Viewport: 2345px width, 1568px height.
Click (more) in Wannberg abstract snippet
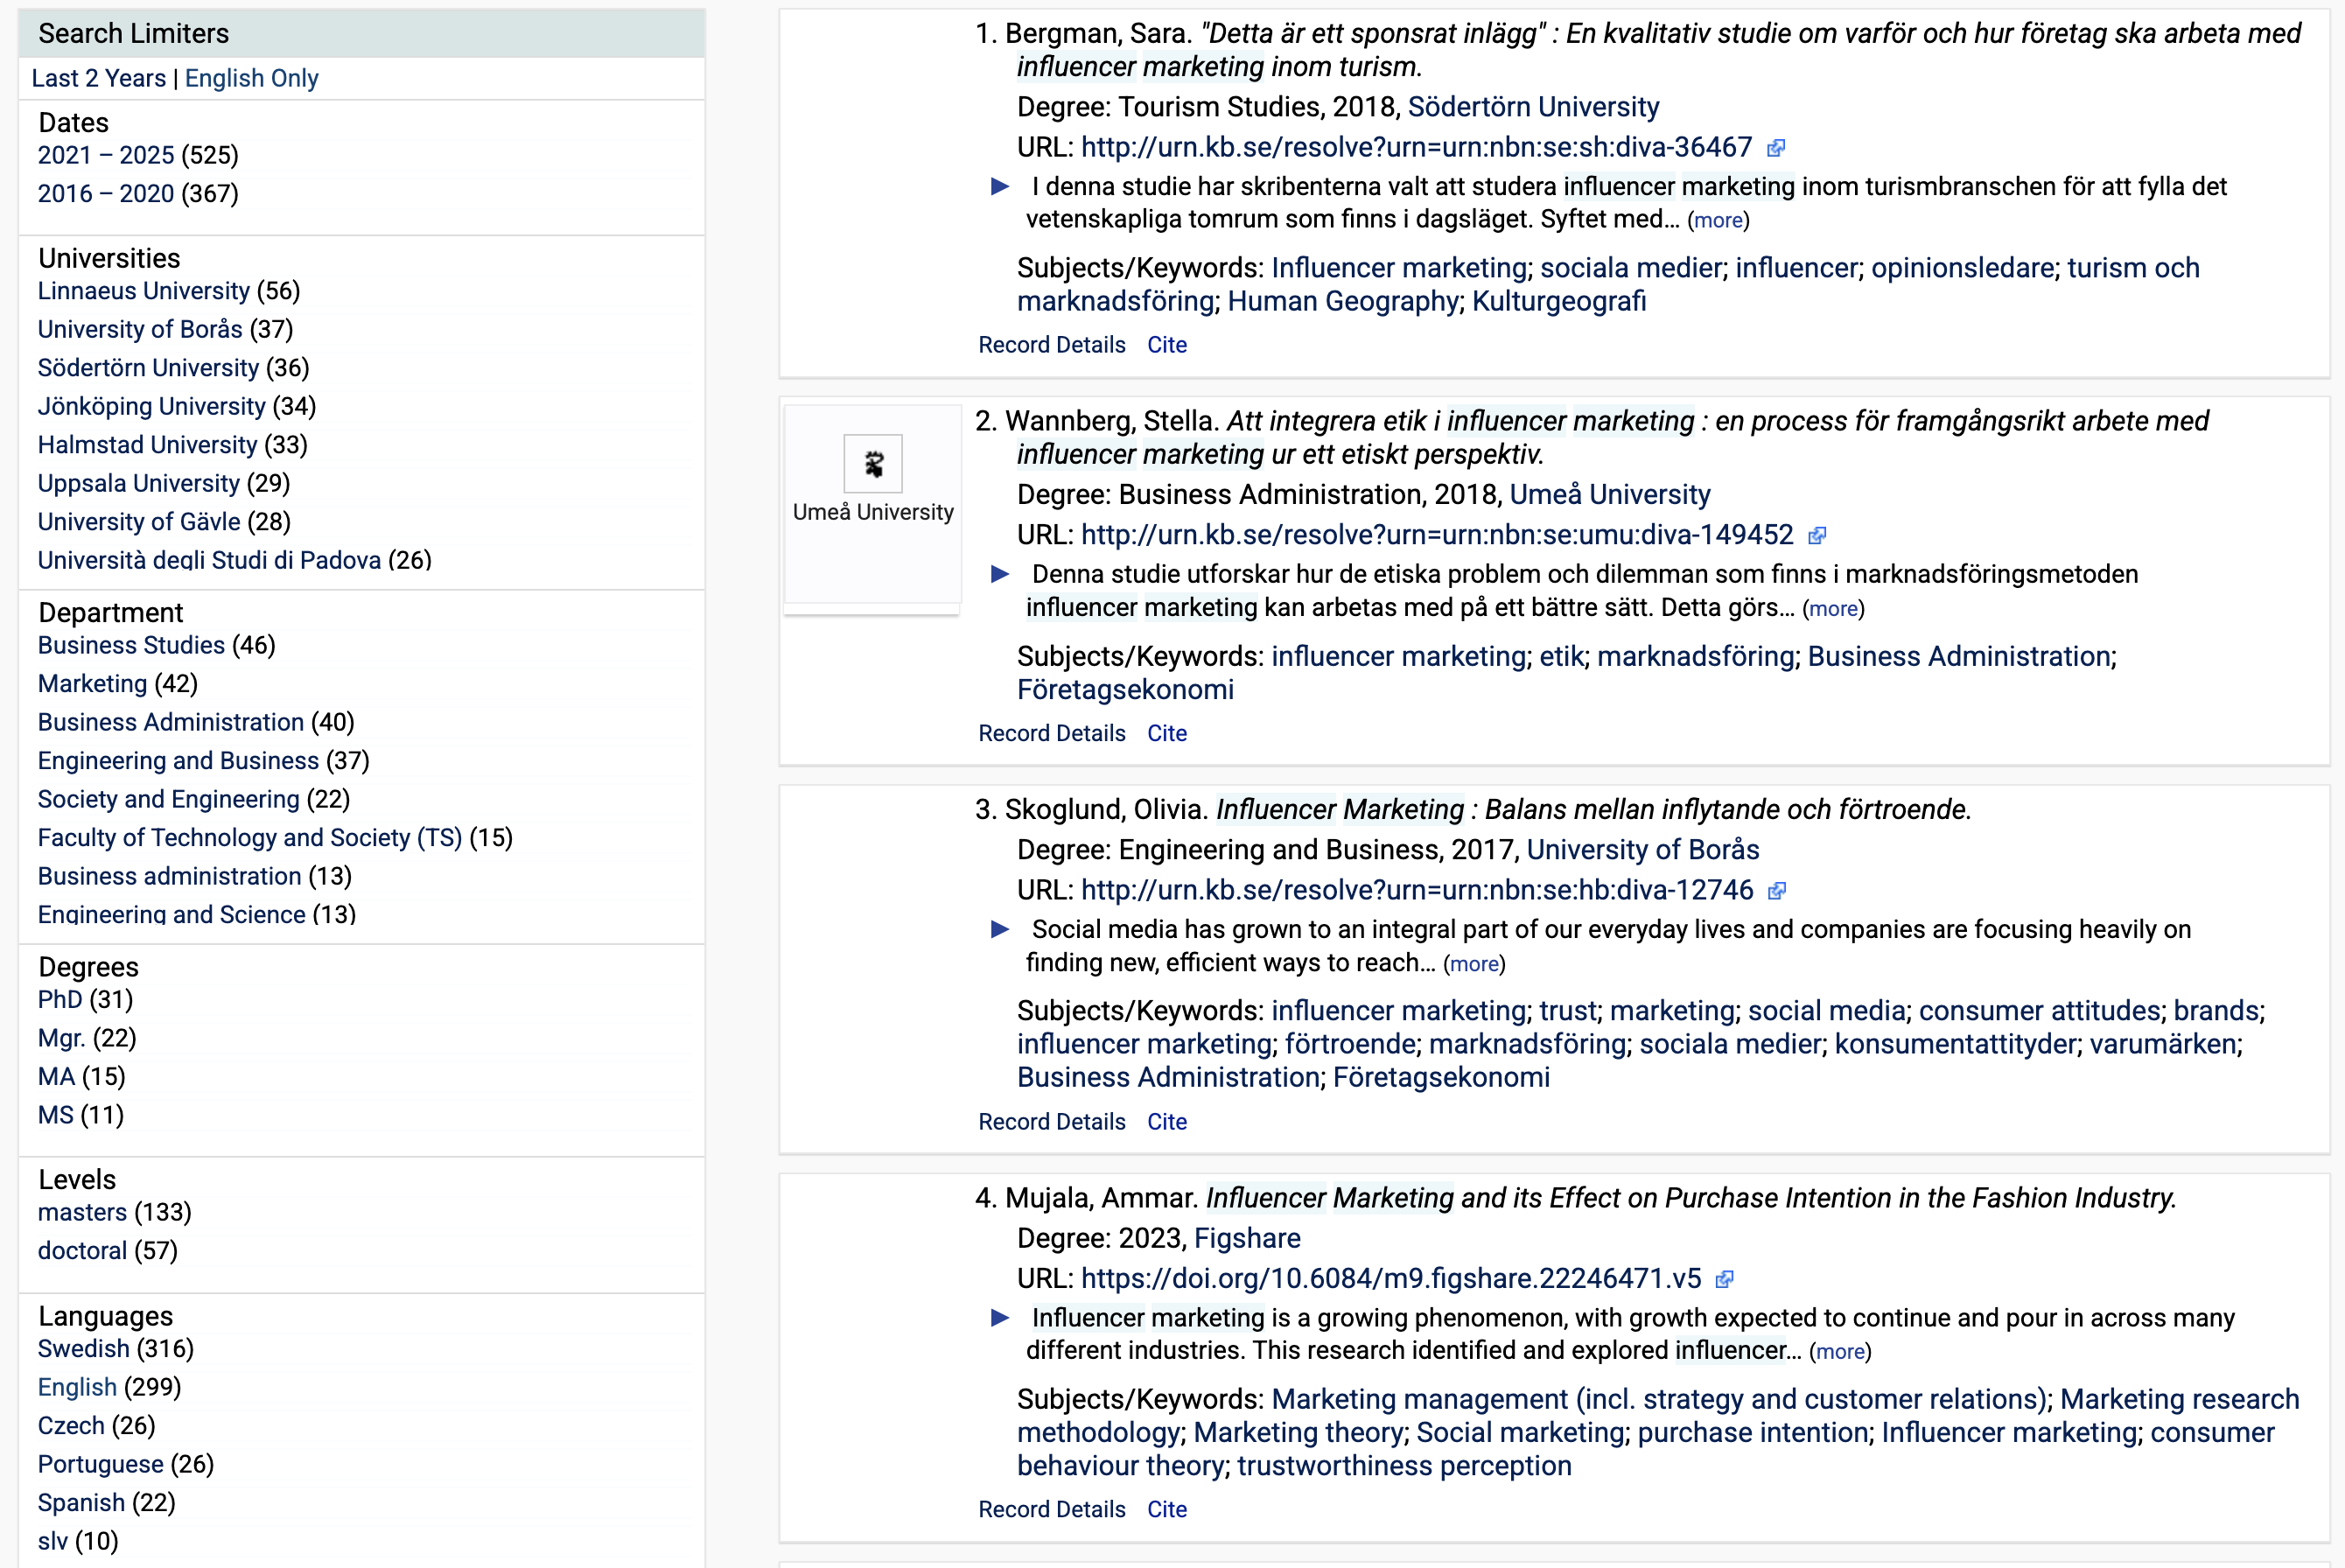(x=1833, y=609)
